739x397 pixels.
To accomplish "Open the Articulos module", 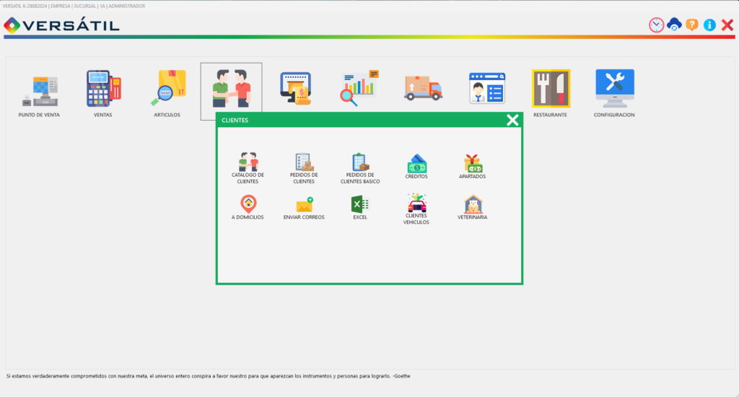I will click(x=168, y=88).
